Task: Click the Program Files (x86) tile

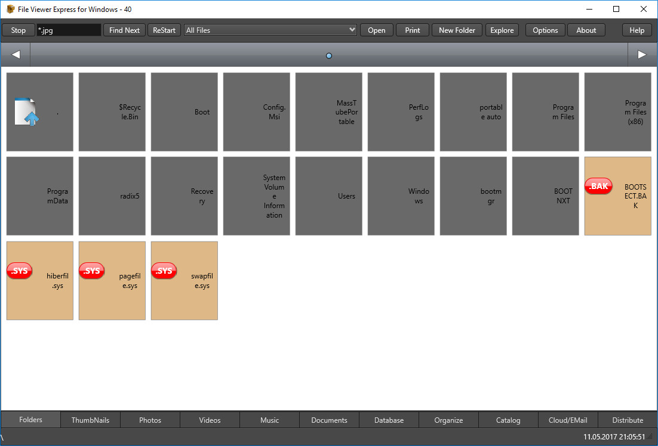Action: pos(617,112)
